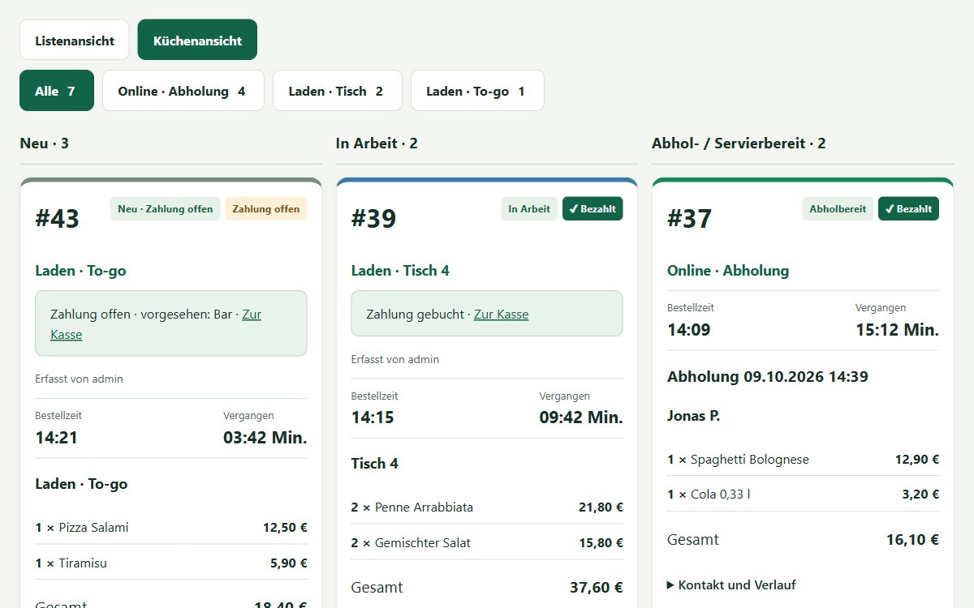Screen dimensions: 974x608
Task: Click the Cola 0,33 l item row
Action: coord(803,494)
